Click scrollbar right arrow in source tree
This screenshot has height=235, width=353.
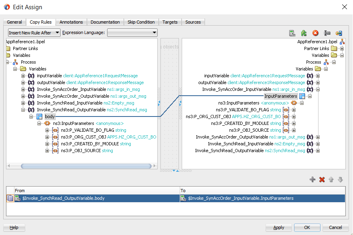tap(154, 166)
